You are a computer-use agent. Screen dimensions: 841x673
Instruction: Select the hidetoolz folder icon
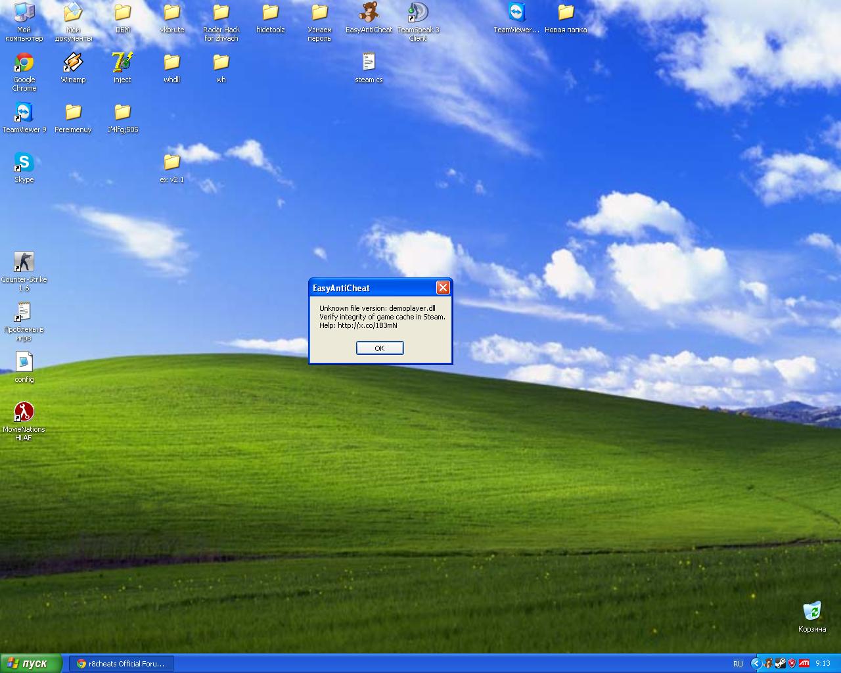click(270, 18)
